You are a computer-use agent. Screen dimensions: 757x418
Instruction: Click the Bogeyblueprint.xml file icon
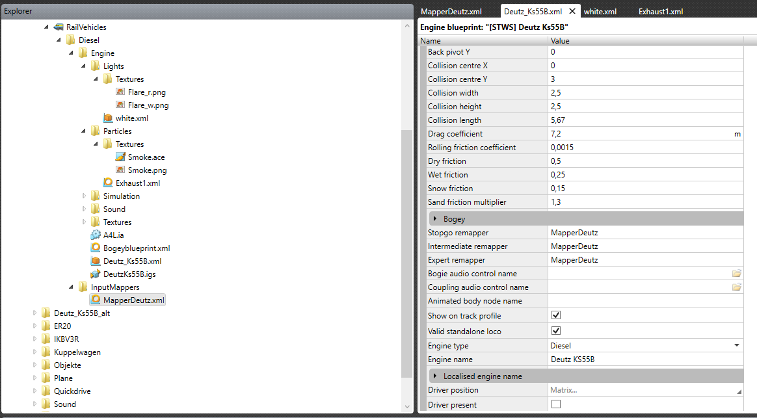96,248
